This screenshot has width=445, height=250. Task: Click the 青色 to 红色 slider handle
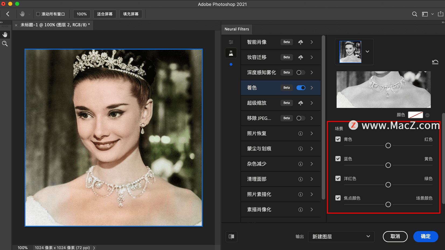388,146
